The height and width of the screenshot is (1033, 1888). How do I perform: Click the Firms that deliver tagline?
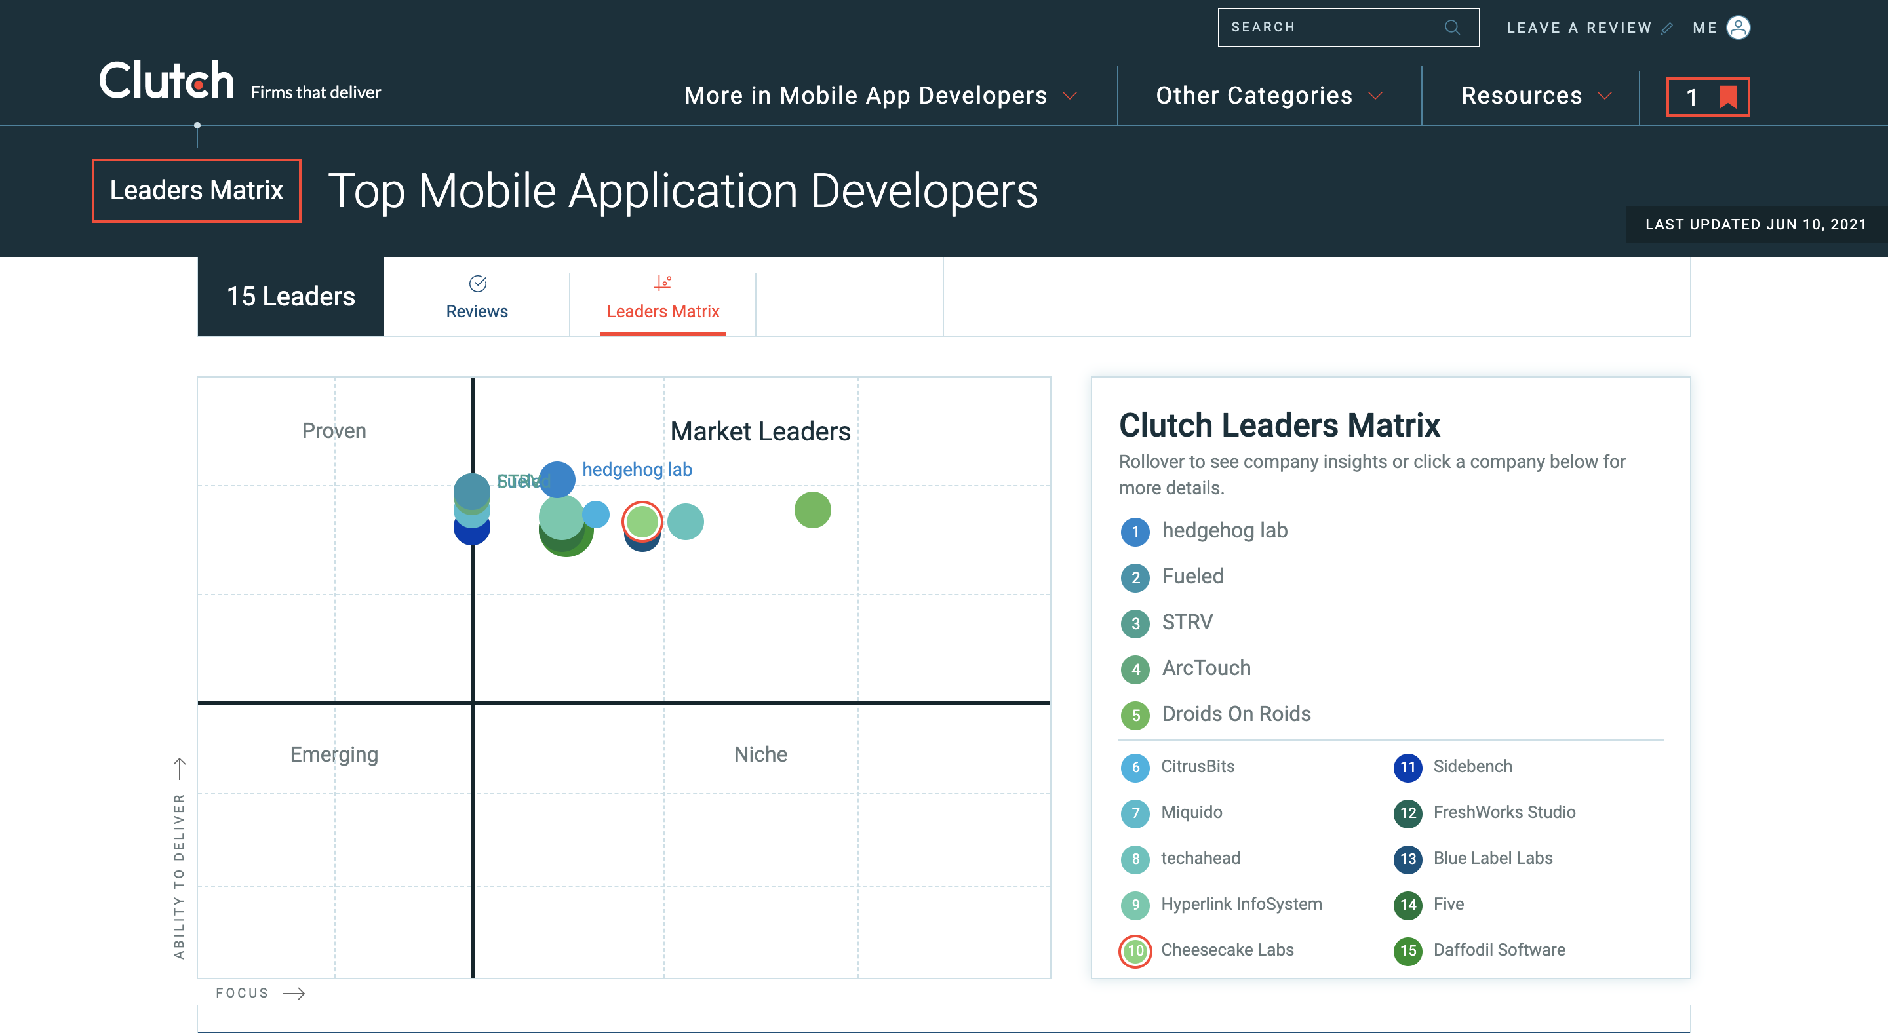(316, 92)
